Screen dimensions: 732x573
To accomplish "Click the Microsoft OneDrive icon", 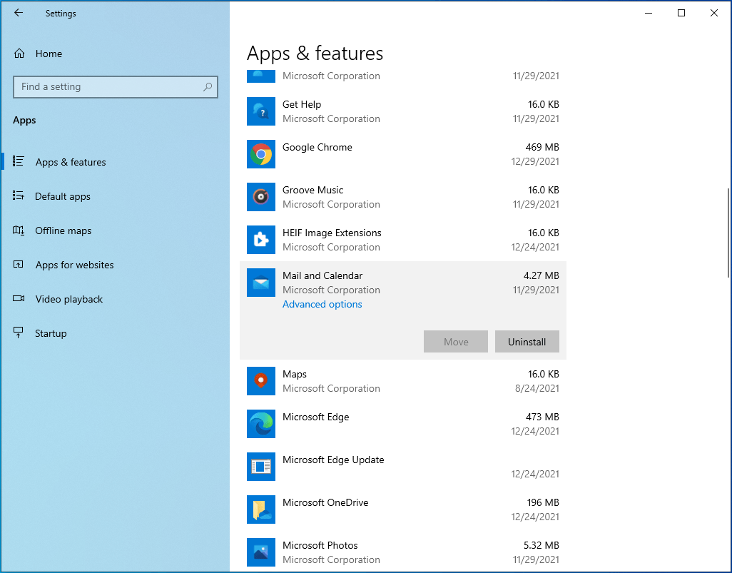I will 260,509.
